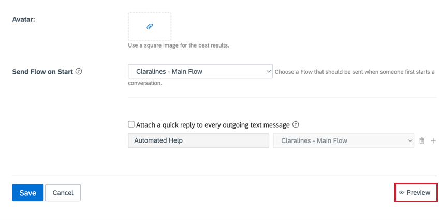Open the quick reply Claralines - Main Flow dropdown
The width and height of the screenshot is (440, 220).
(x=344, y=140)
